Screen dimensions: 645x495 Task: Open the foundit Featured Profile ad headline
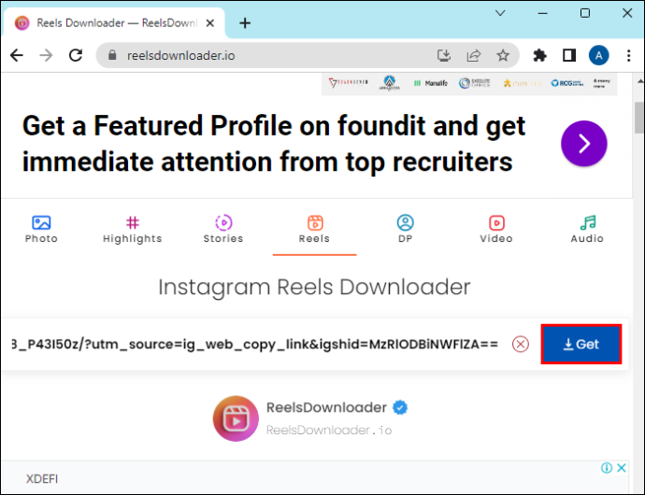click(274, 144)
